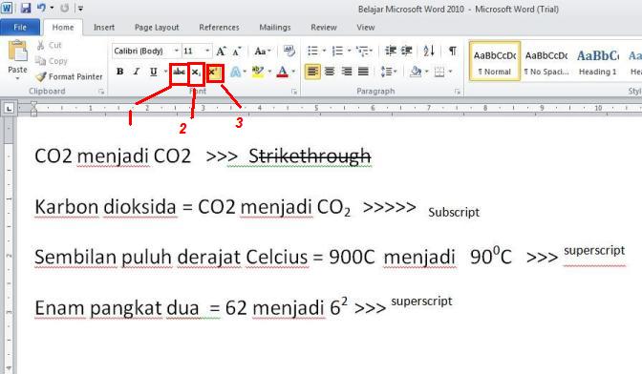Viewport: 642px width, 374px height.
Task: Switch to the View tab
Action: (x=366, y=28)
